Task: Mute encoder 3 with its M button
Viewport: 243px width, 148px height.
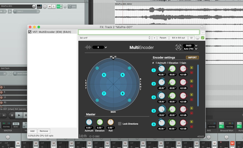Action: click(191, 100)
